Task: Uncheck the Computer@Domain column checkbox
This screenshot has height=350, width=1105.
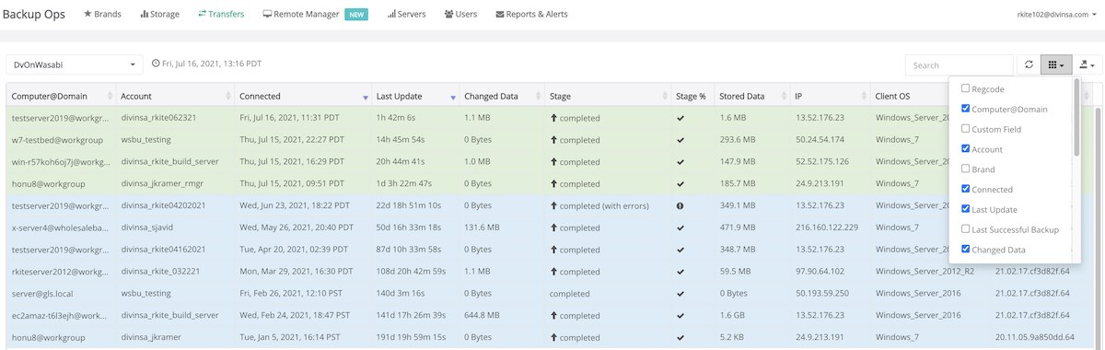Action: point(965,109)
